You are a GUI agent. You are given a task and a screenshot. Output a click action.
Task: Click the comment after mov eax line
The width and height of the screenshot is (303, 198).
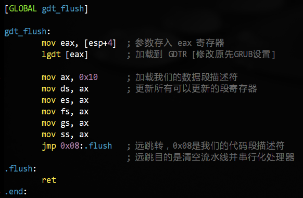click(175, 43)
